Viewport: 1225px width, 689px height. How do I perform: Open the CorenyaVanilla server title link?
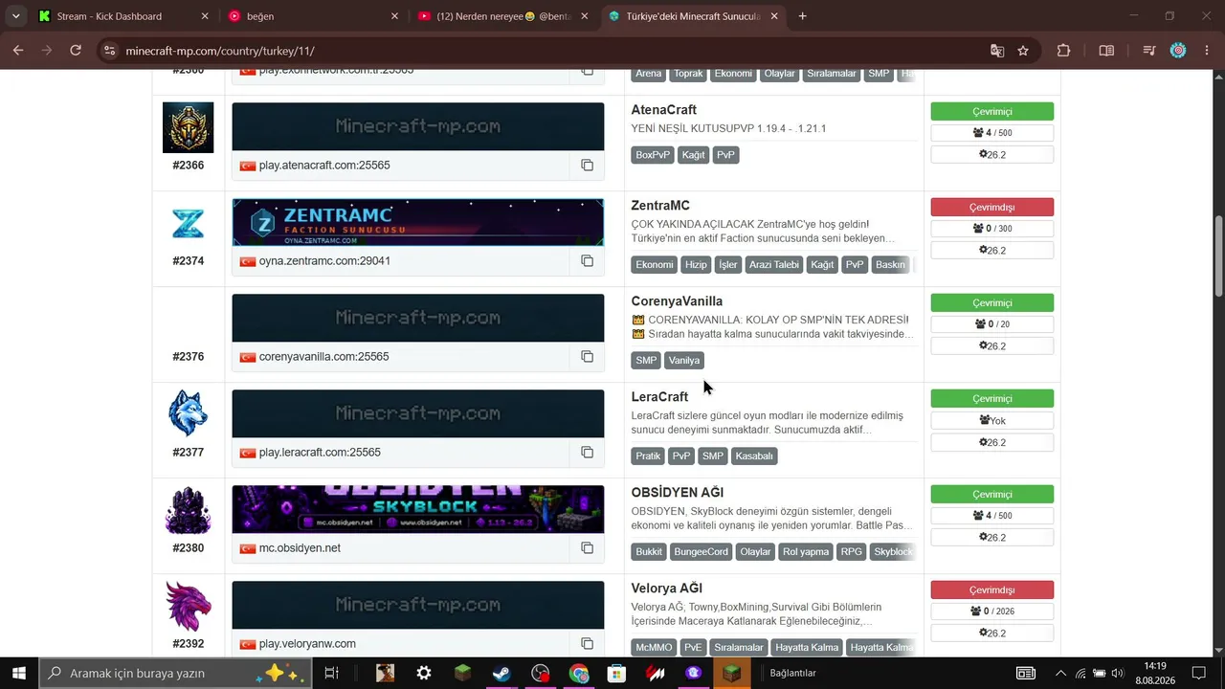677,301
